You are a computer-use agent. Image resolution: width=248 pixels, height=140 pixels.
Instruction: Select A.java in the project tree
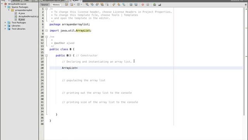tap(22, 13)
